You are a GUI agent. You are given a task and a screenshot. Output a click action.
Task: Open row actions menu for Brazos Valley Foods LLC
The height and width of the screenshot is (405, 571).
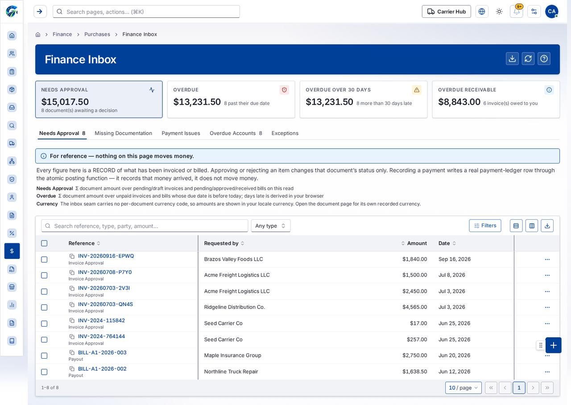point(547,259)
